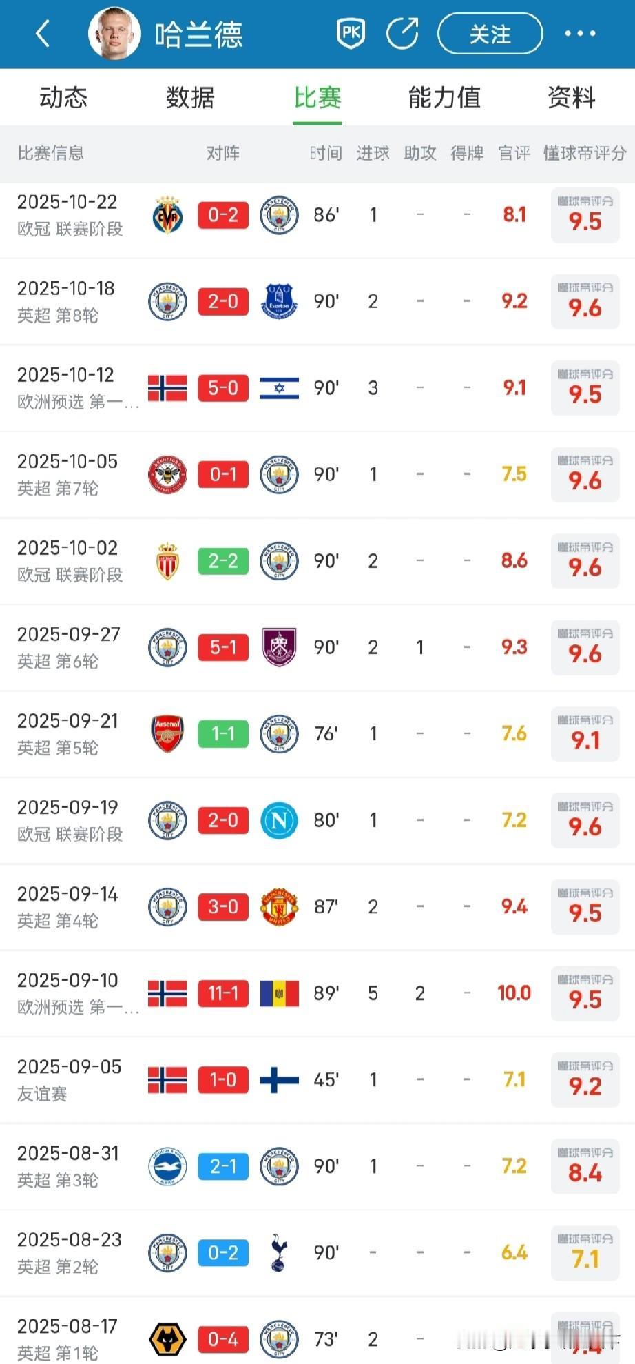Tap Villarreal club crest in first match
Image resolution: width=635 pixels, height=1364 pixels.
click(167, 215)
